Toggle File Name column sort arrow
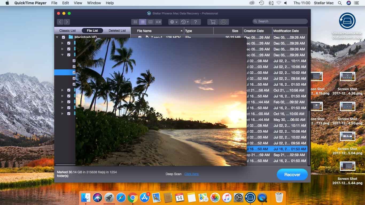The height and width of the screenshot is (205, 365). click(181, 31)
